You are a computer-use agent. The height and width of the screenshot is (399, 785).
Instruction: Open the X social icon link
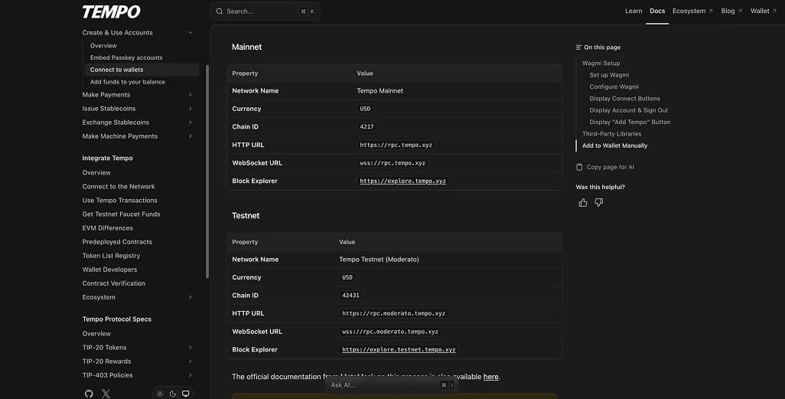point(106,394)
